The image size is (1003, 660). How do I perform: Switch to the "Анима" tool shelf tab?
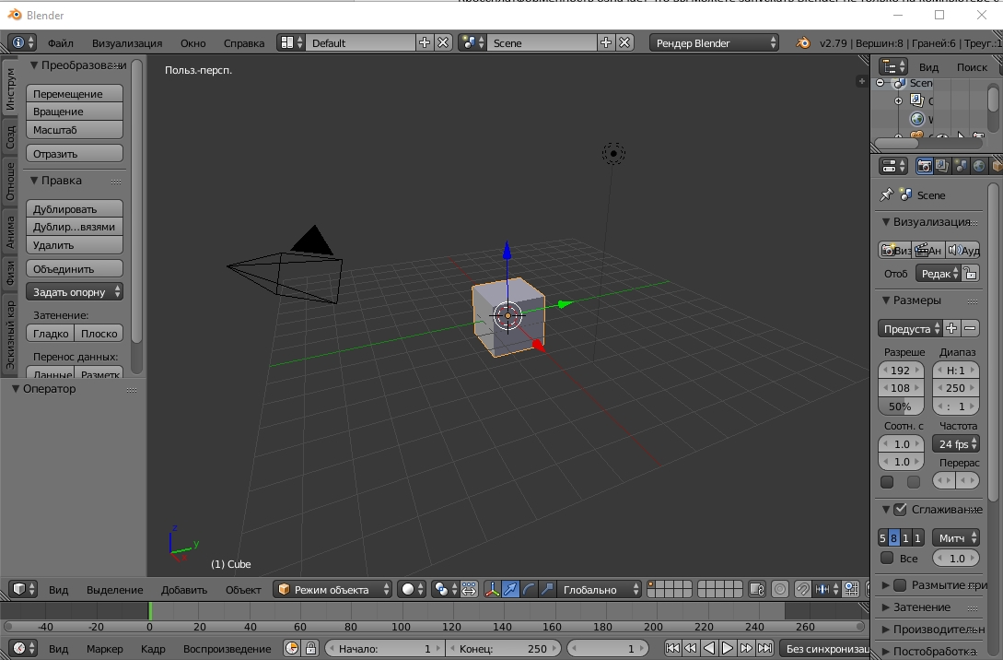pos(10,231)
